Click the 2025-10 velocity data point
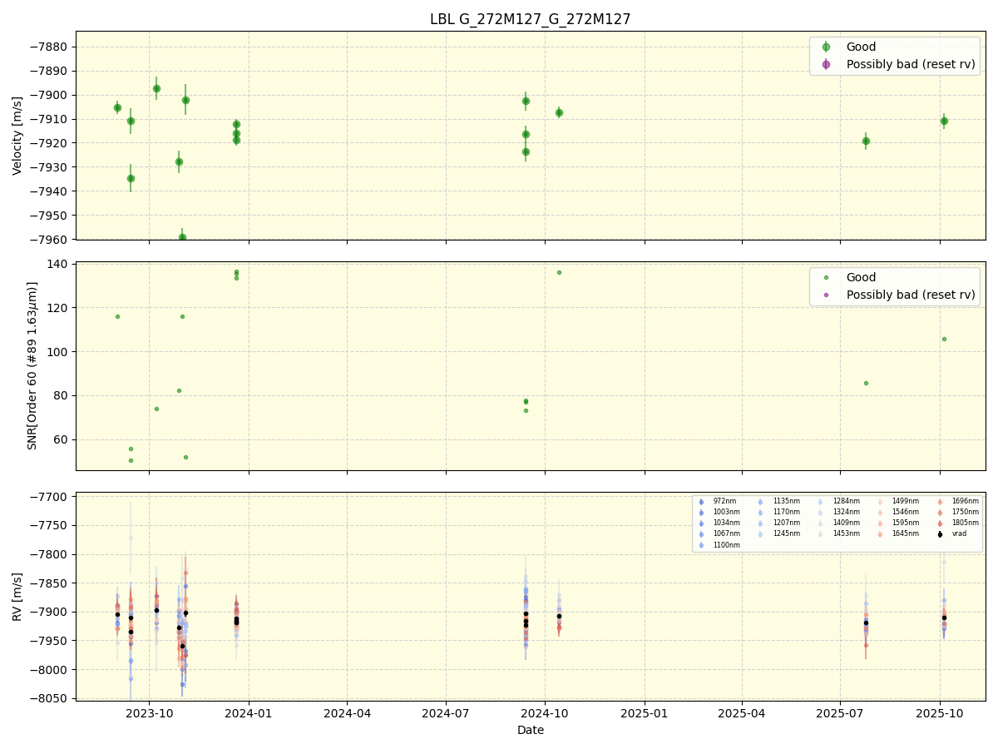 [944, 121]
